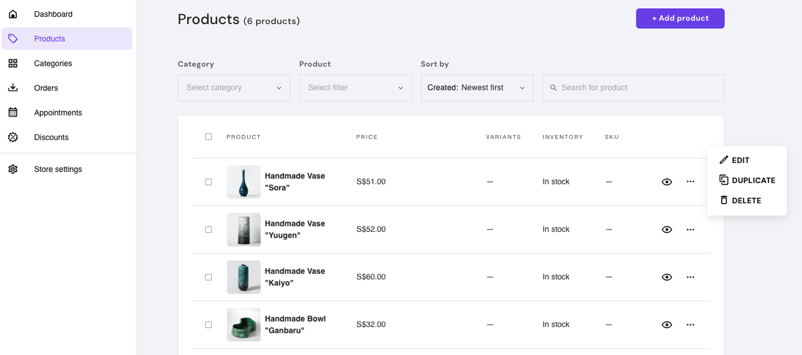This screenshot has height=355, width=802.
Task: Click the Store settings gear icon
Action: pos(13,169)
